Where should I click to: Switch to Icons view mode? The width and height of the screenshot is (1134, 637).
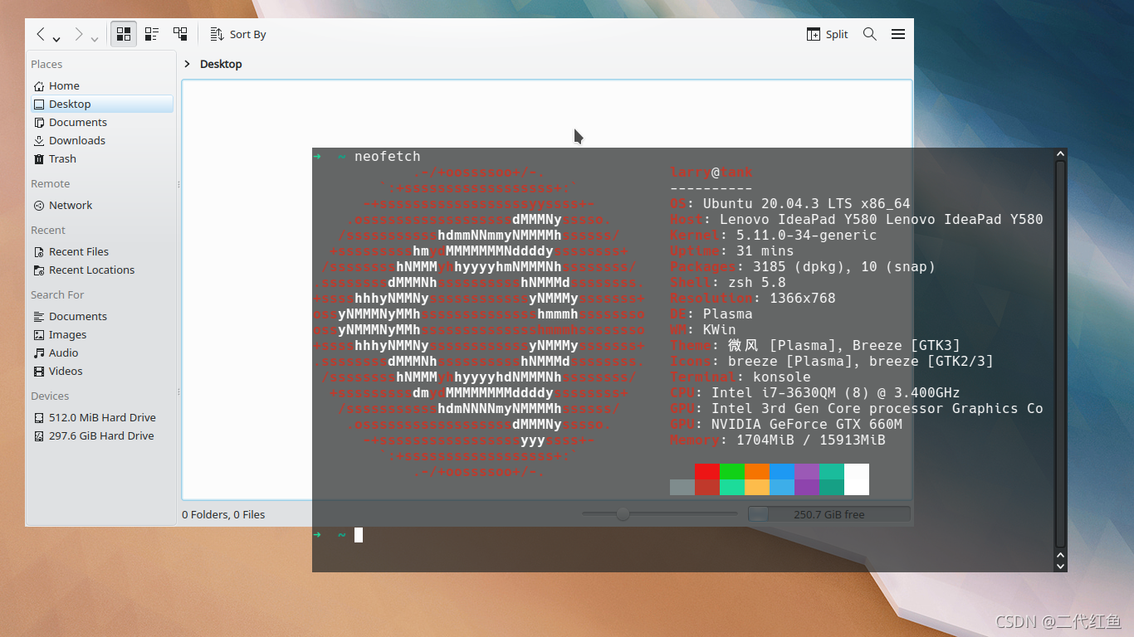(124, 34)
